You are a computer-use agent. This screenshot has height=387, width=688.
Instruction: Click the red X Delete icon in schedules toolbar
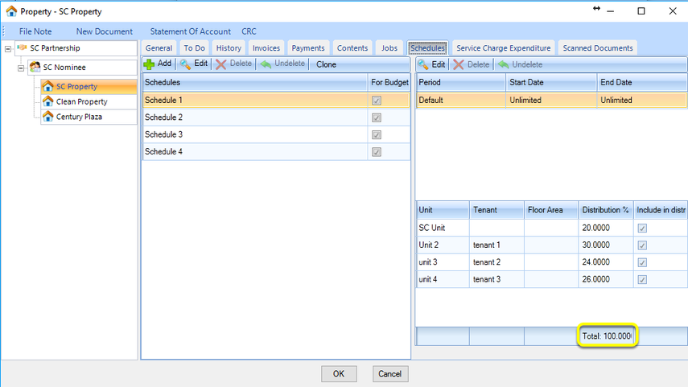tap(221, 64)
